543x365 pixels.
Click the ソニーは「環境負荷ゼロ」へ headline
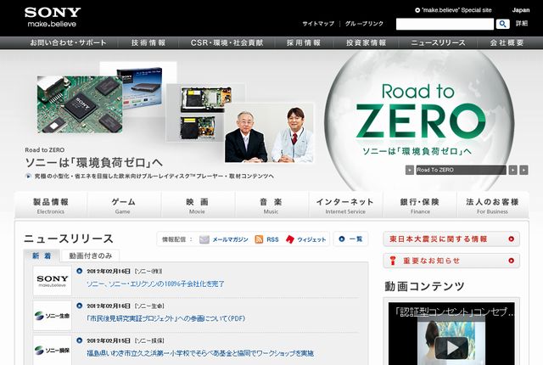tap(94, 163)
